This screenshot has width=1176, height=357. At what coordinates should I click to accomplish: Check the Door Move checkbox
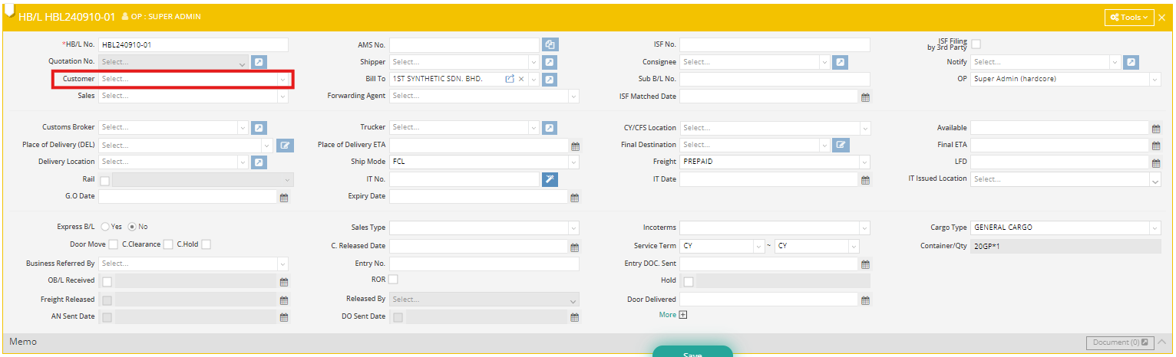(113, 244)
